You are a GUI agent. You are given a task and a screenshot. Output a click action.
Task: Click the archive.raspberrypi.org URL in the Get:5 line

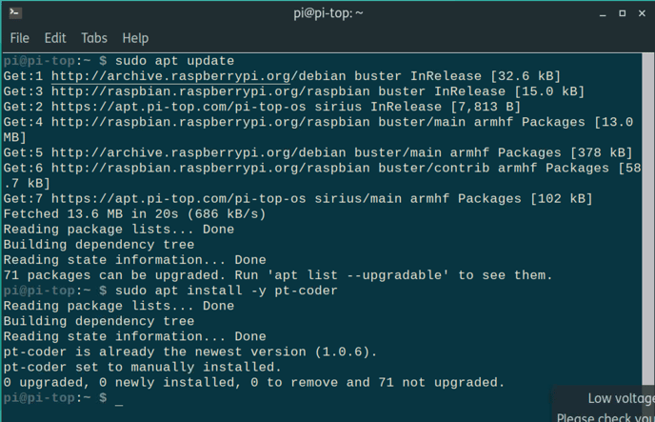pyautogui.click(x=199, y=153)
